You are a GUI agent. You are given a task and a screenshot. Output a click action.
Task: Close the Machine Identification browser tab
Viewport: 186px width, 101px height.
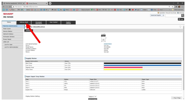point(24,3)
